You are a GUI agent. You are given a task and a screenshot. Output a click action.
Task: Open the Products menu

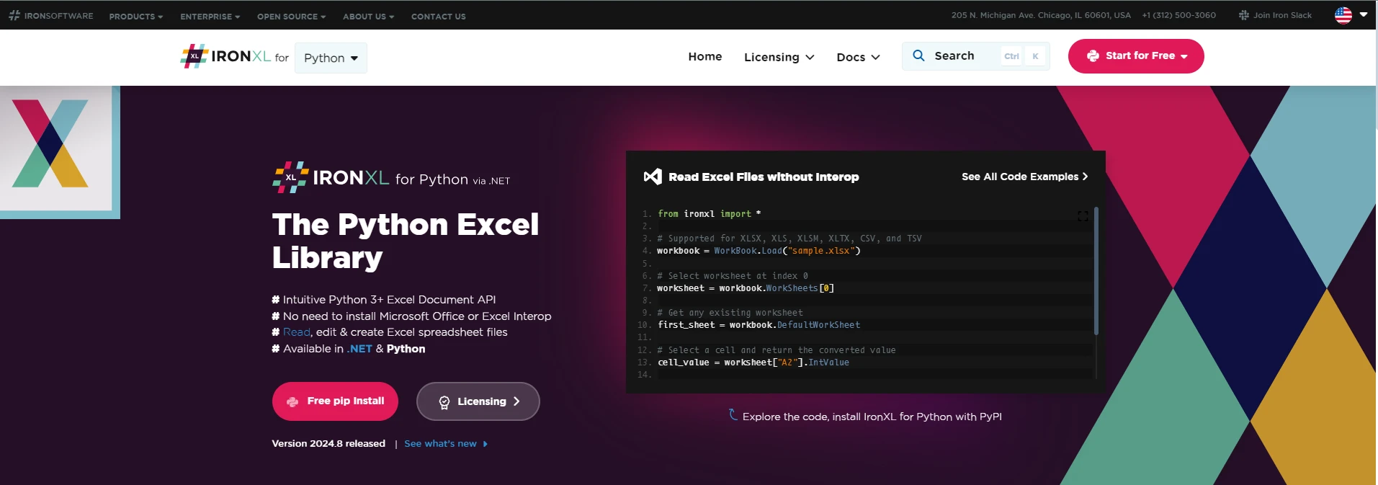[x=135, y=16]
